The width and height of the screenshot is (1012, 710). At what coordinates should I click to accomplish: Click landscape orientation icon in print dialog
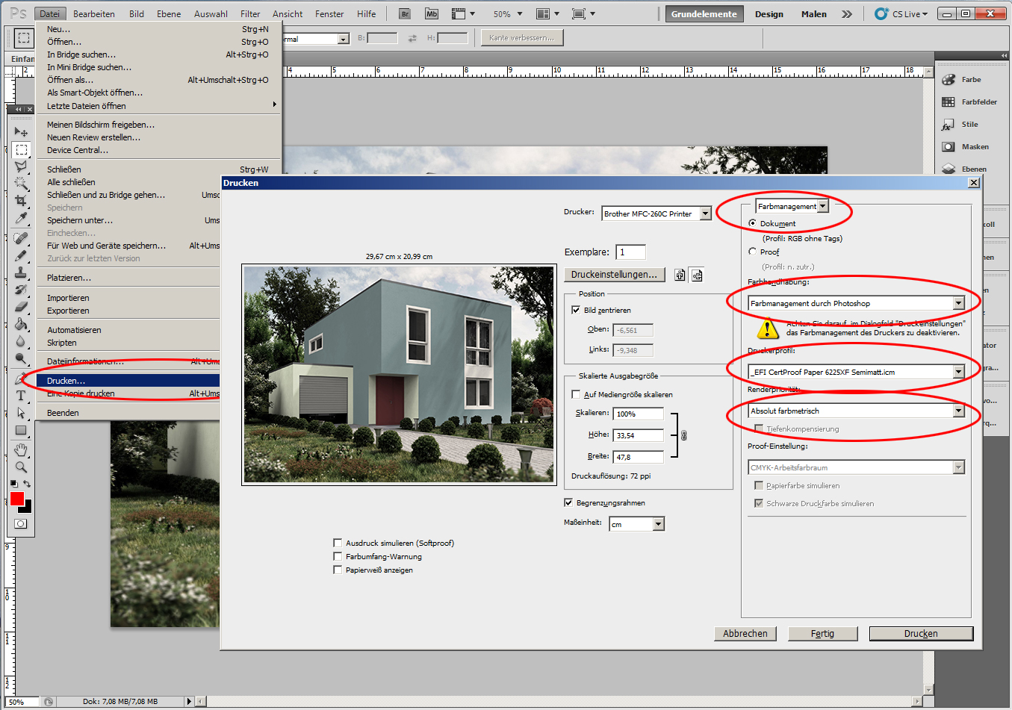[x=696, y=275]
